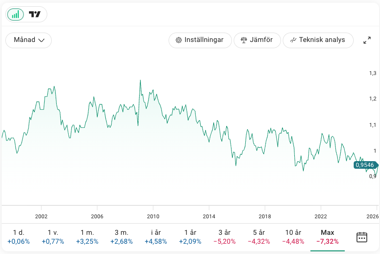Switch to the TradingView chart mode
380x254 pixels.
point(35,14)
